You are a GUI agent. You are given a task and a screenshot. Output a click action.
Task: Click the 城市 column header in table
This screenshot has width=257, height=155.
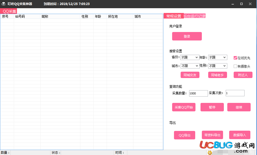[148, 16]
